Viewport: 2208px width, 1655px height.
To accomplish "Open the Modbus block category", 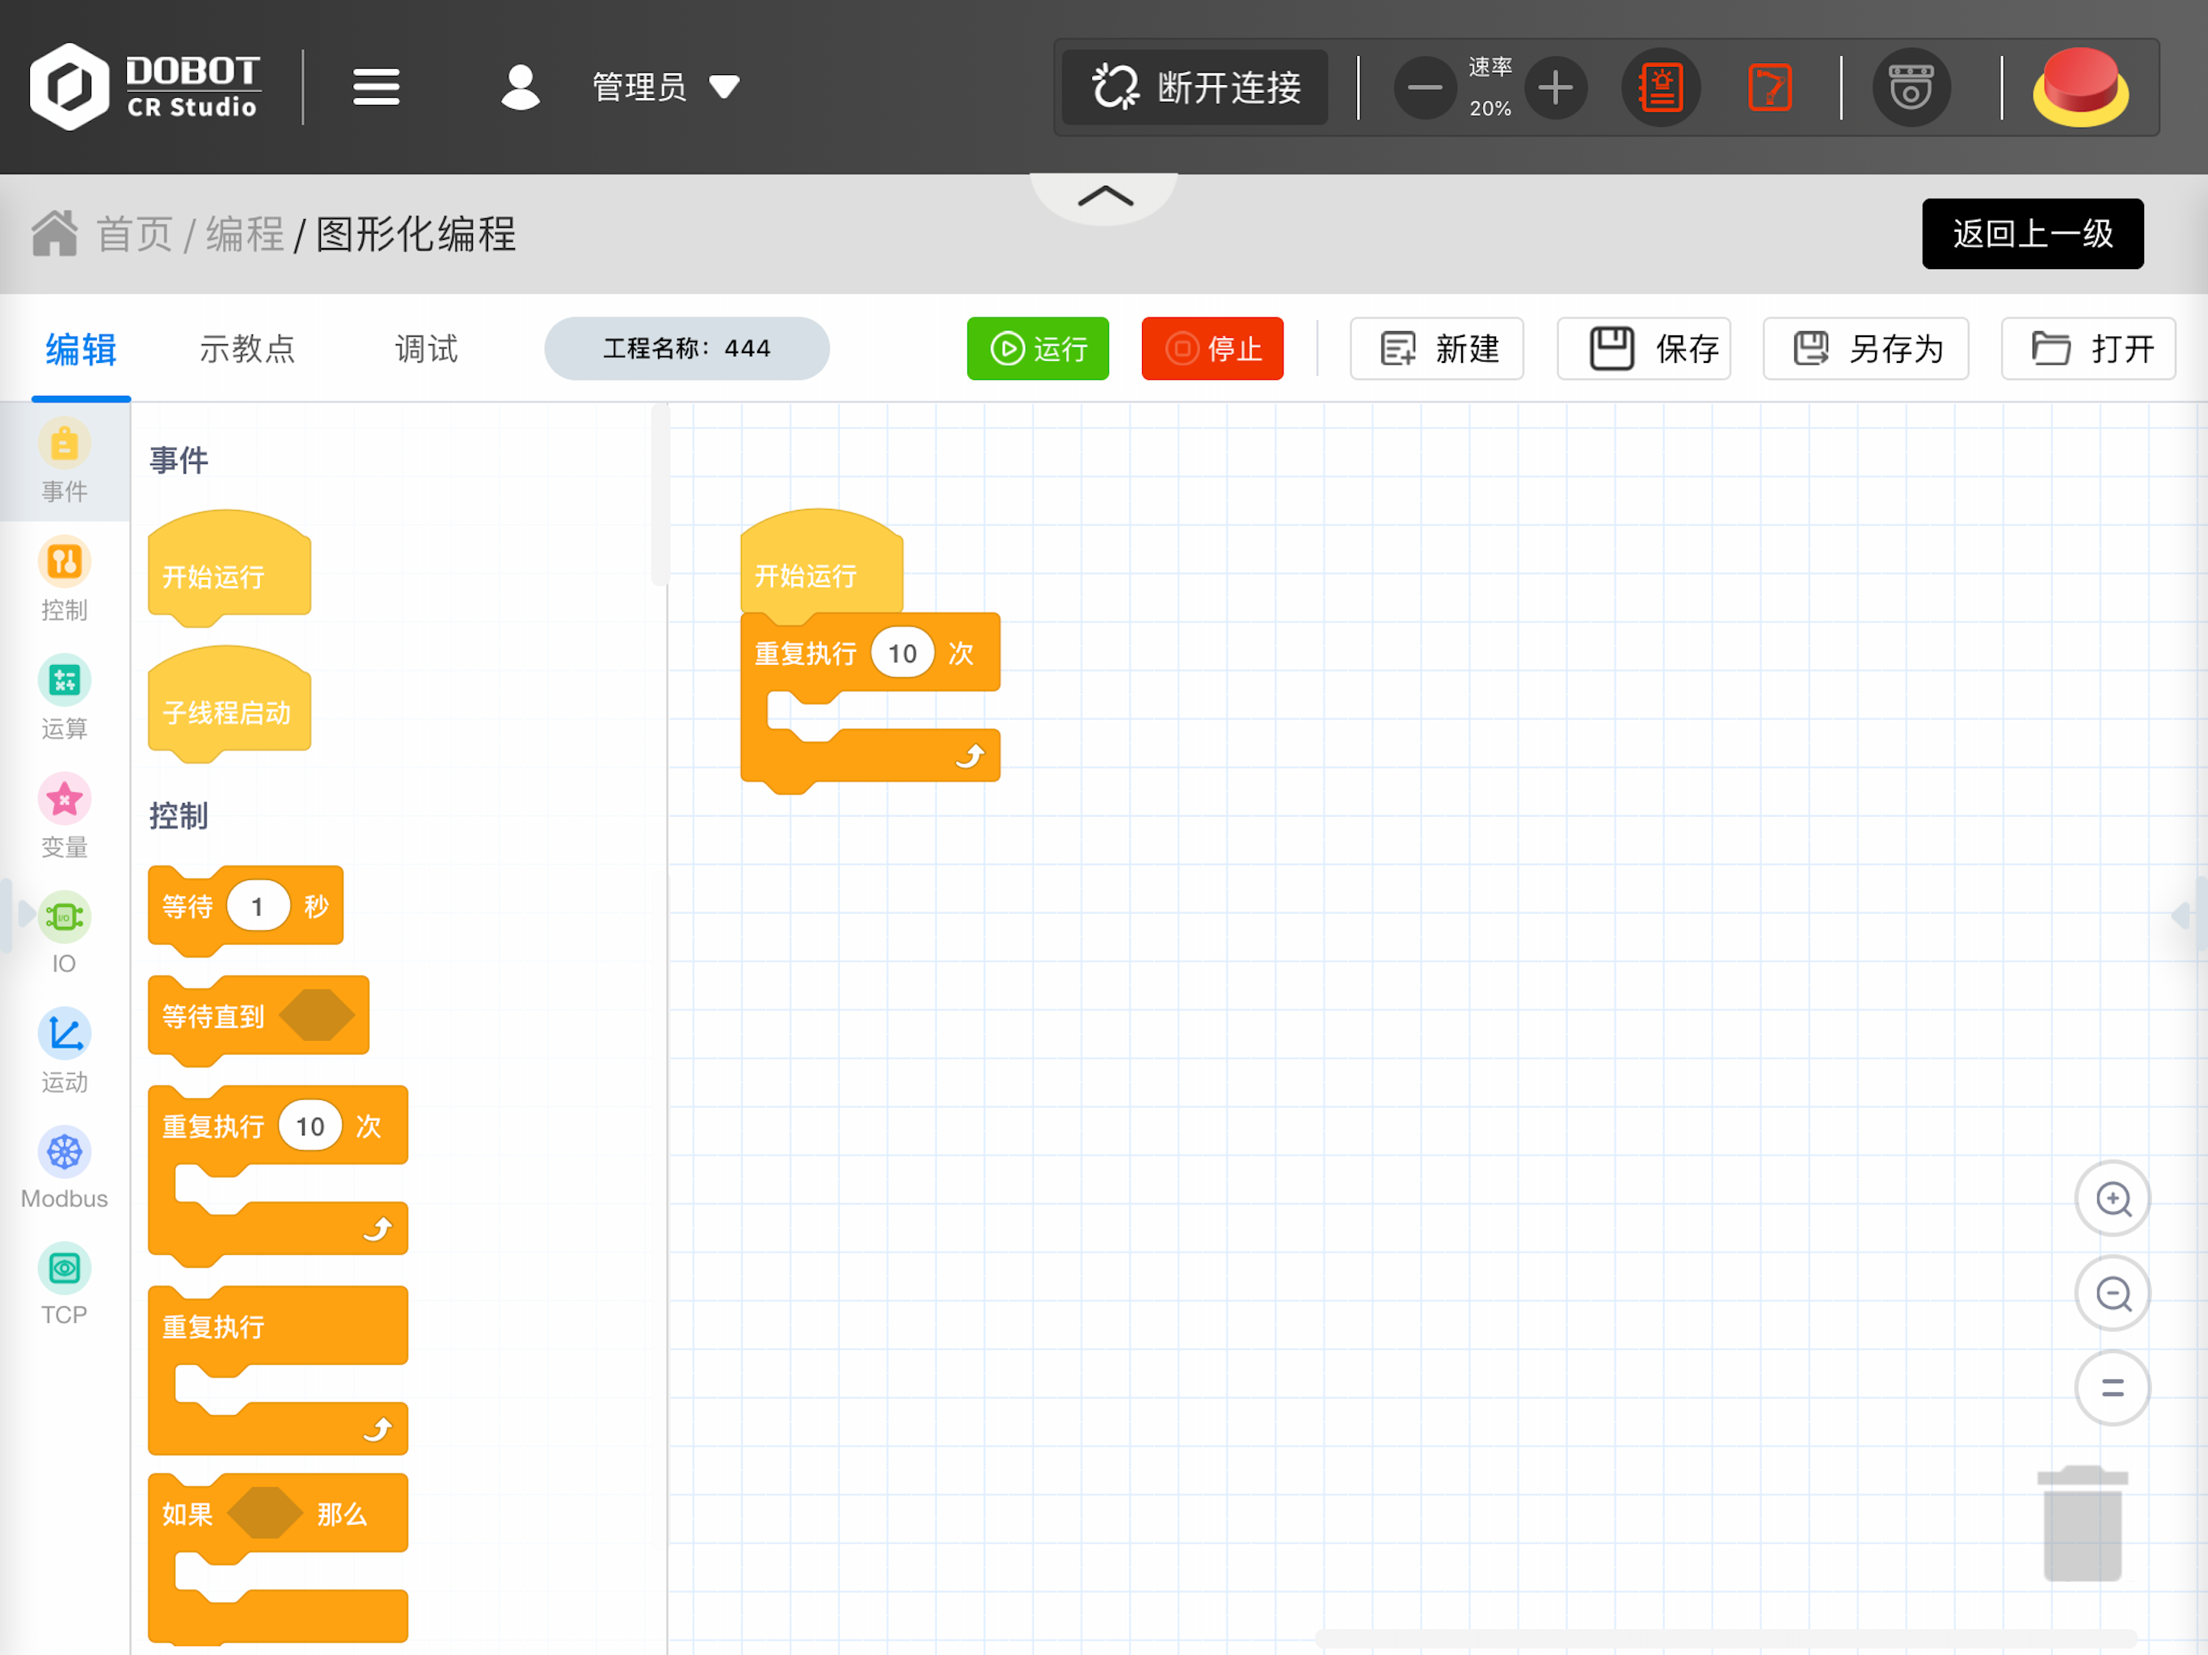I will (x=64, y=1168).
